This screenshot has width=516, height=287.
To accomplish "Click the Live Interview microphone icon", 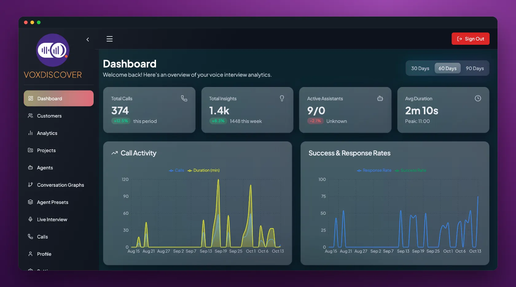I will point(30,219).
